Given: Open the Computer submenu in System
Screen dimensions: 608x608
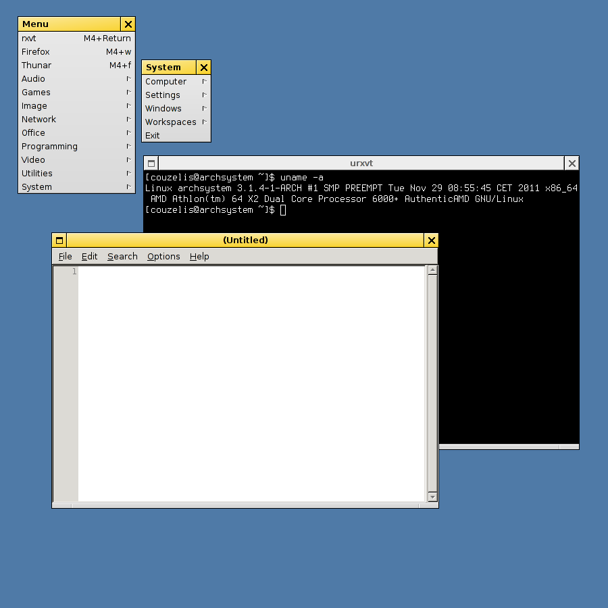Looking at the screenshot, I should [176, 82].
